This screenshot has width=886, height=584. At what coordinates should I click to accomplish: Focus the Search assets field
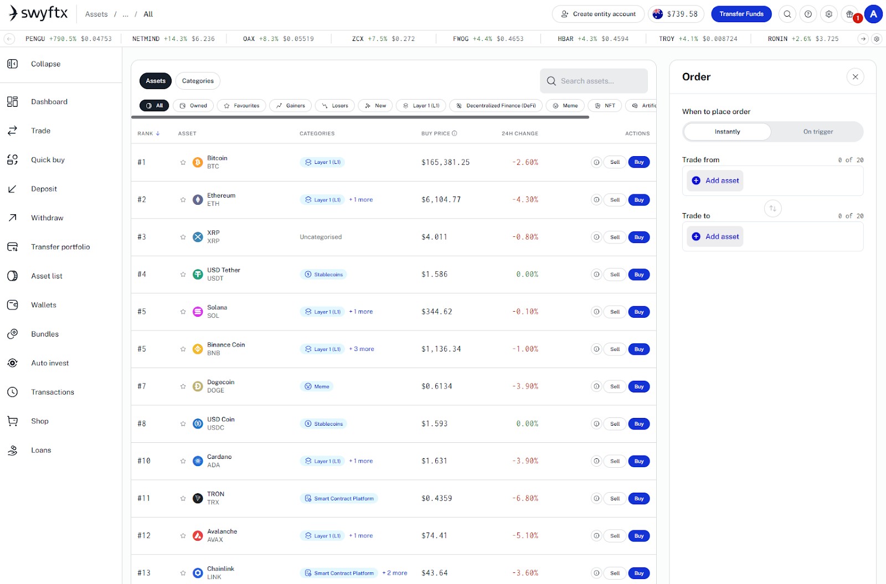click(x=594, y=81)
